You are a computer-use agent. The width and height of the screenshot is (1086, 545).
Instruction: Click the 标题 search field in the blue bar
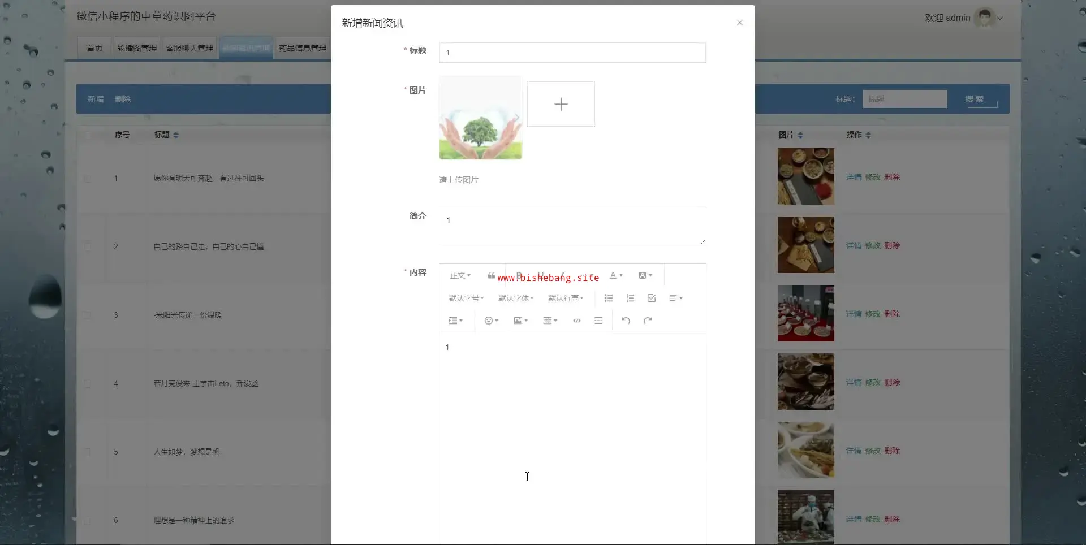click(904, 99)
